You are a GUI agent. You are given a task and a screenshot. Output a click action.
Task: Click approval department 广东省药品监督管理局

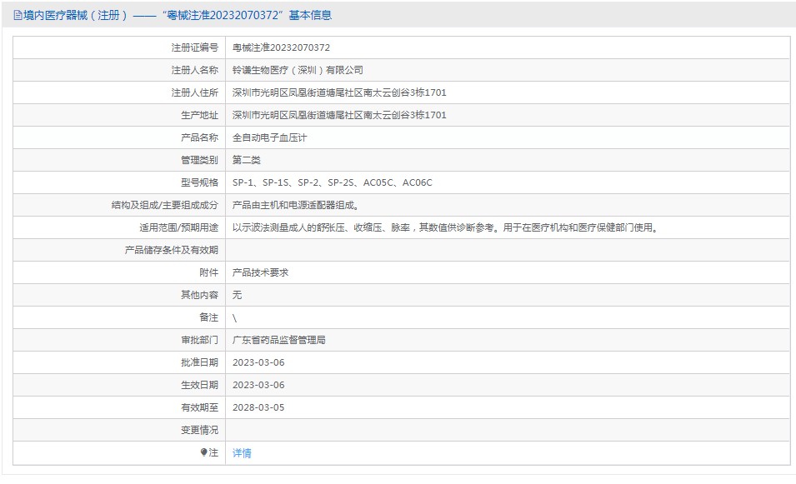(278, 340)
